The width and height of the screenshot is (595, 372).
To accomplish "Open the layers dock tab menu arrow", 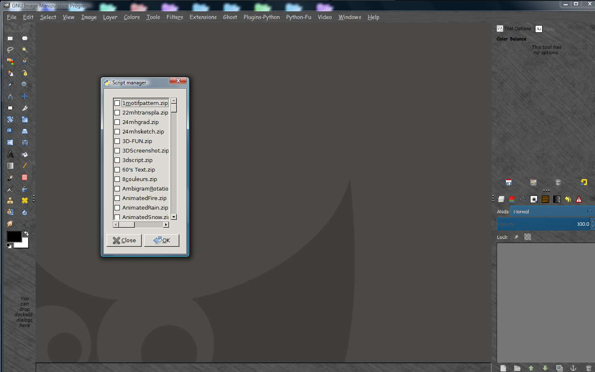I will click(x=593, y=199).
